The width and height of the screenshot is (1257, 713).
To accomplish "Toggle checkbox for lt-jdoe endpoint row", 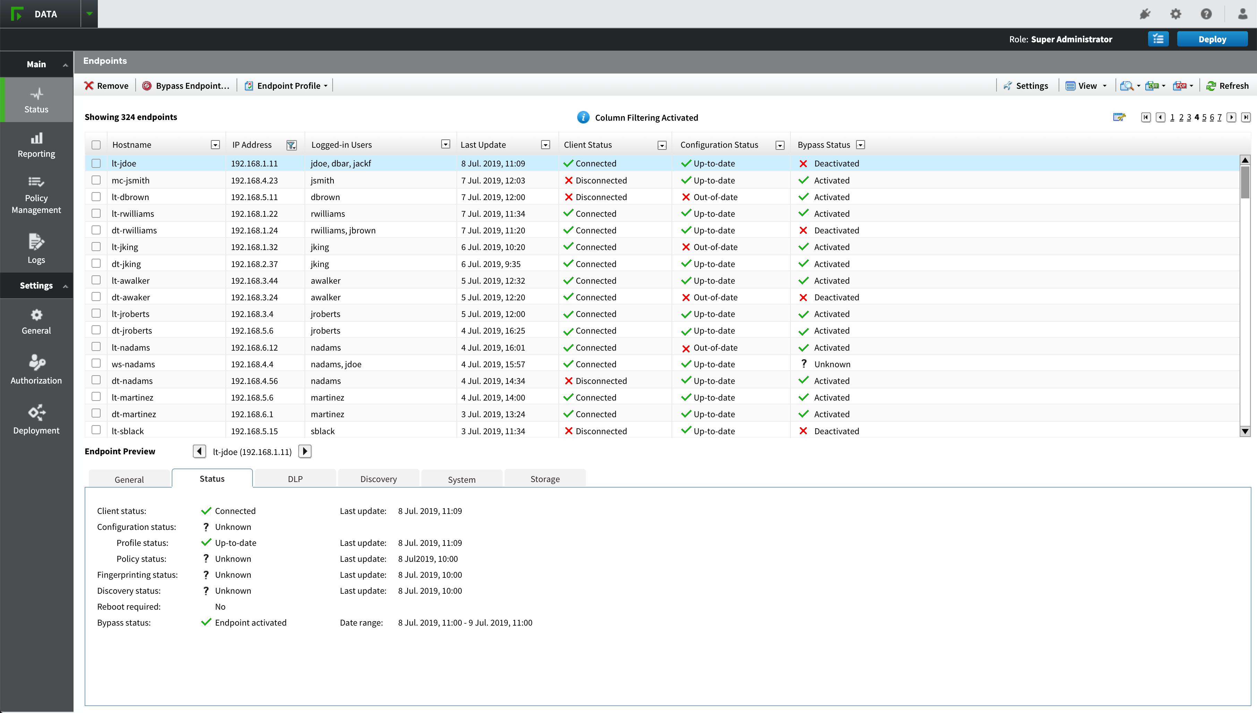I will pos(97,163).
